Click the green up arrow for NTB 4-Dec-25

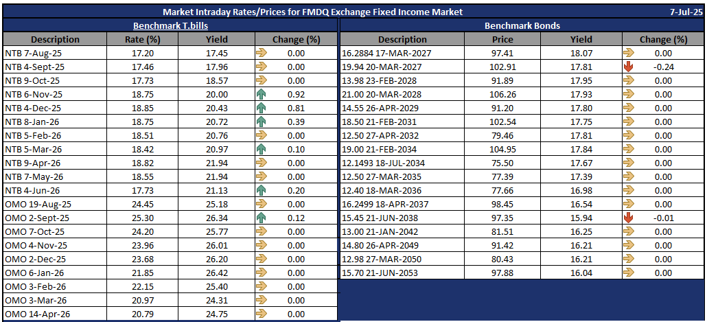(x=261, y=108)
